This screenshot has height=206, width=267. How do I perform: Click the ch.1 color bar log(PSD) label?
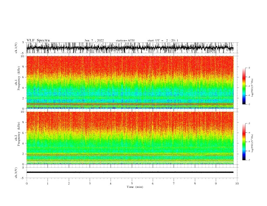pos(253,88)
